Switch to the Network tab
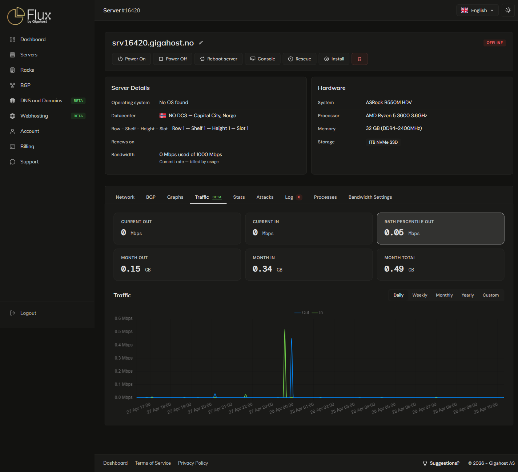 pos(125,197)
